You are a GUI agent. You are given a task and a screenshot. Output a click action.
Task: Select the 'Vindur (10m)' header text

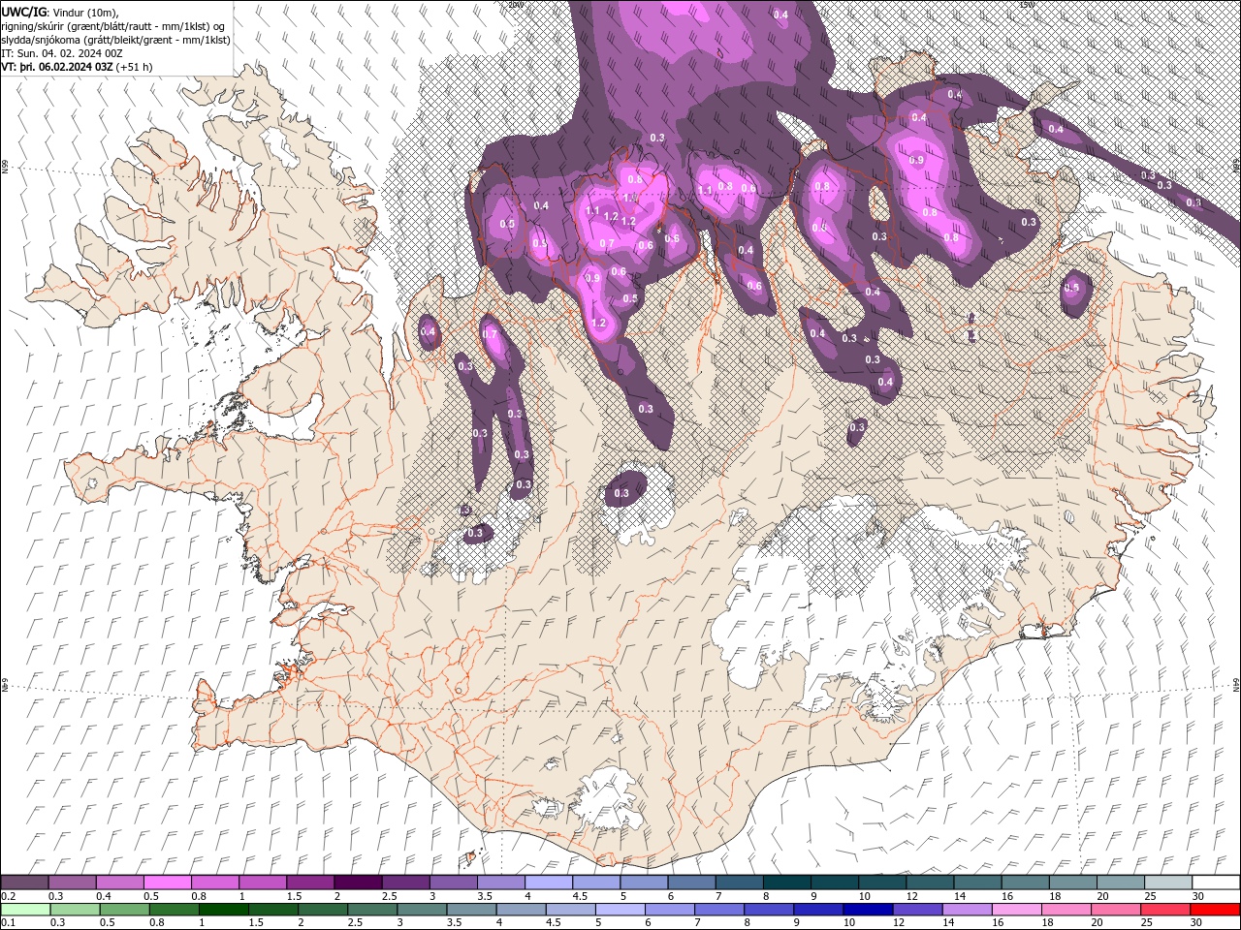85,12
